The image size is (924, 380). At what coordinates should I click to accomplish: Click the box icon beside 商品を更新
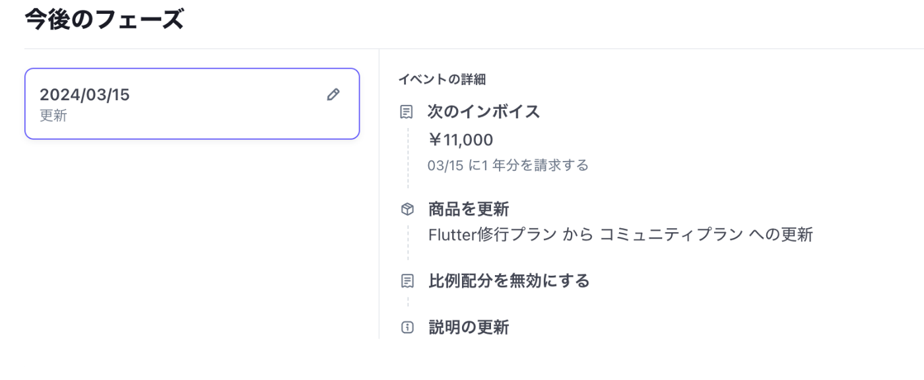coord(407,210)
